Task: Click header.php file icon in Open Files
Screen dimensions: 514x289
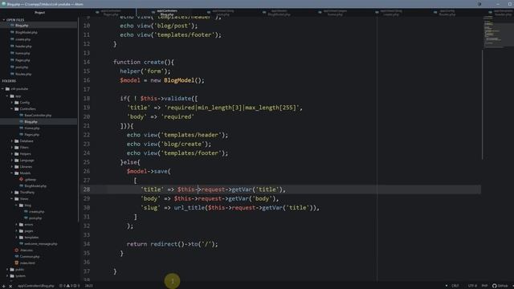Action: (x=12, y=47)
